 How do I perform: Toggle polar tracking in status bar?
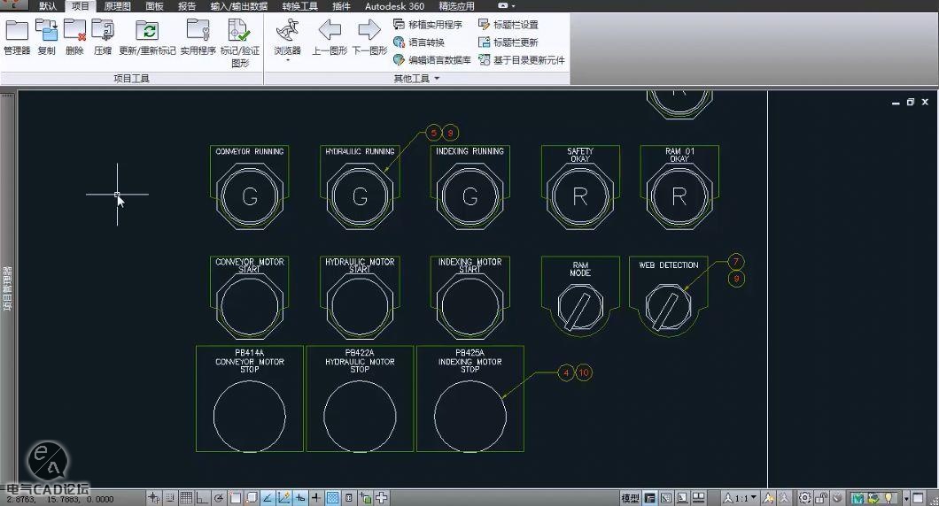click(219, 498)
